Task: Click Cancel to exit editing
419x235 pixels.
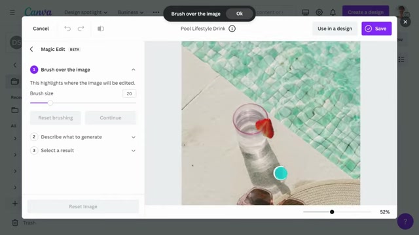Action: [41, 29]
